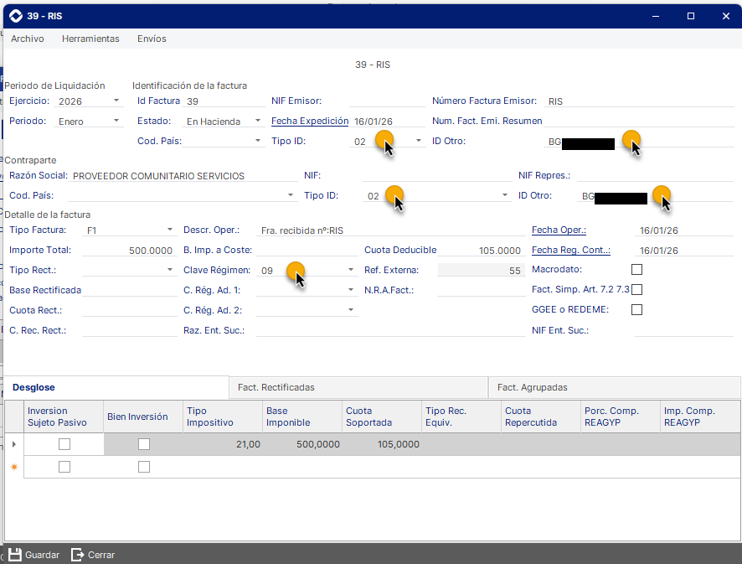The image size is (742, 564).
Task: Click the Fecha Expedición value 16/01/26
Action: (x=374, y=122)
